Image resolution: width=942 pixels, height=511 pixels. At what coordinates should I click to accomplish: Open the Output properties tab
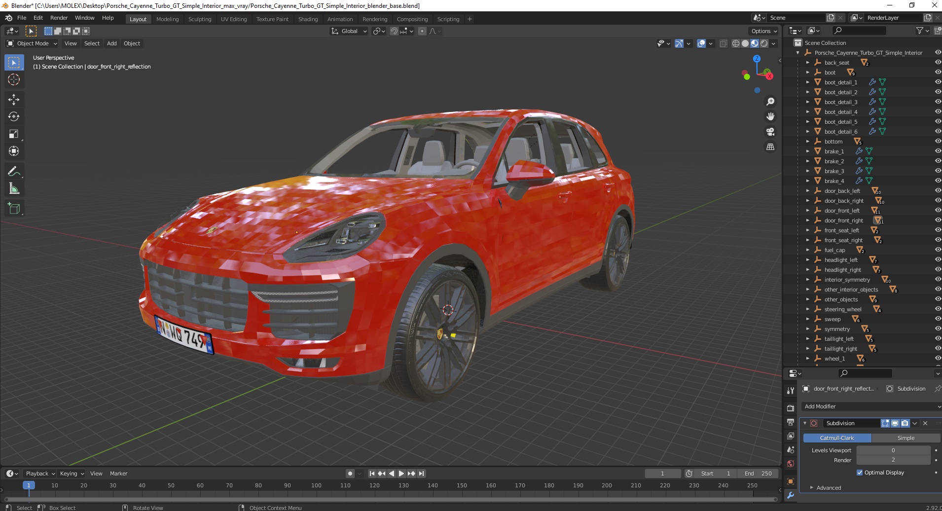[791, 422]
